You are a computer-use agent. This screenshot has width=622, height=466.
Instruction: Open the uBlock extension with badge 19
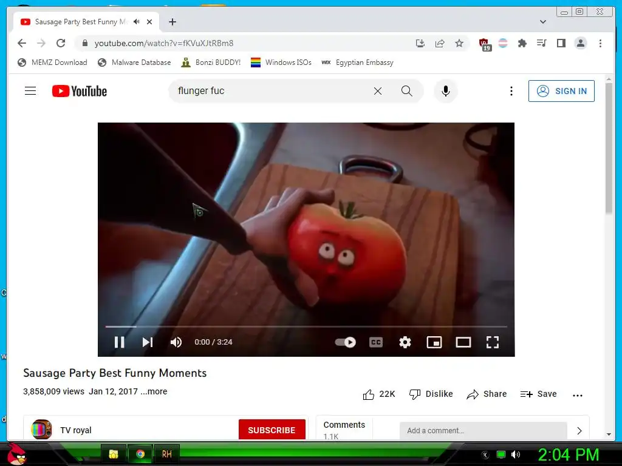click(x=484, y=44)
